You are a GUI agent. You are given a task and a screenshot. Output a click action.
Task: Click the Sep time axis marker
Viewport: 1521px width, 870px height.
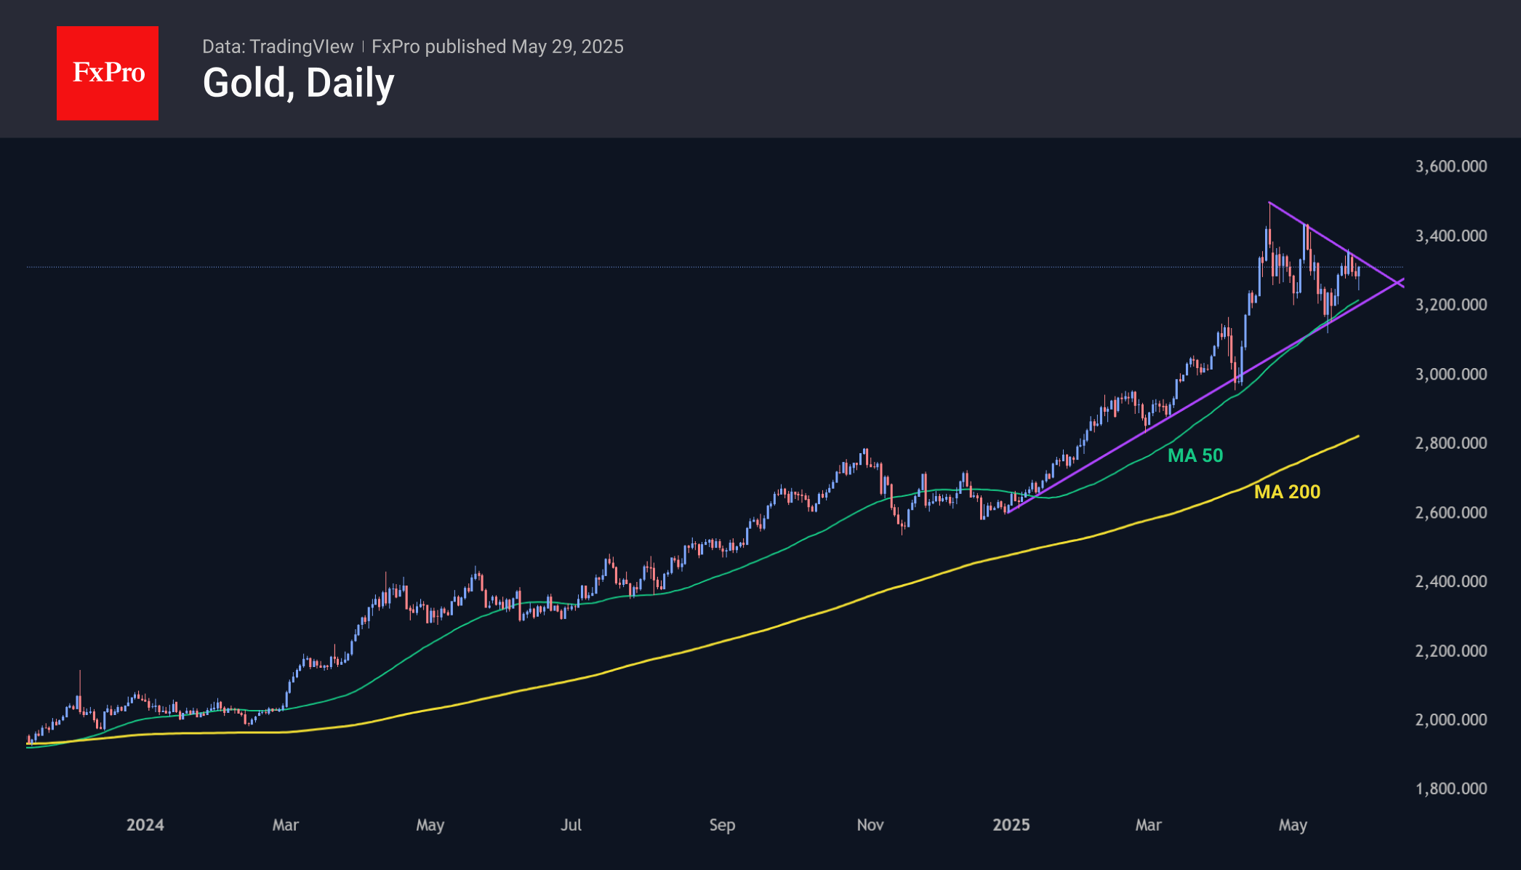pyautogui.click(x=723, y=825)
